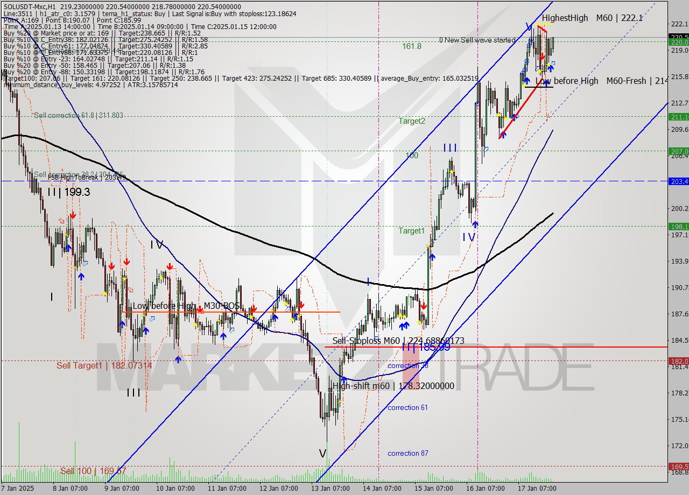This screenshot has width=689, height=495.
Task: Select the green 'Target1' label
Action: [412, 231]
